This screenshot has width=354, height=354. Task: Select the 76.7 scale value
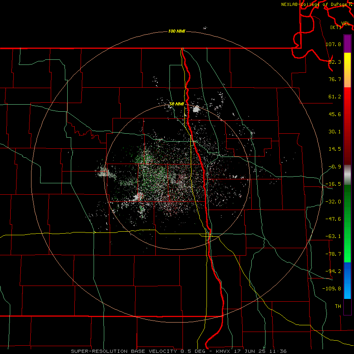tap(335, 79)
